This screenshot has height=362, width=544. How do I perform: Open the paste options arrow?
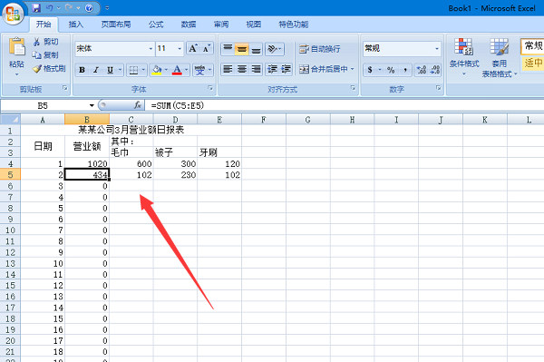[16, 74]
